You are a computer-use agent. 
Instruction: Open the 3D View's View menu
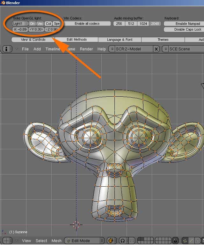tap(26, 241)
